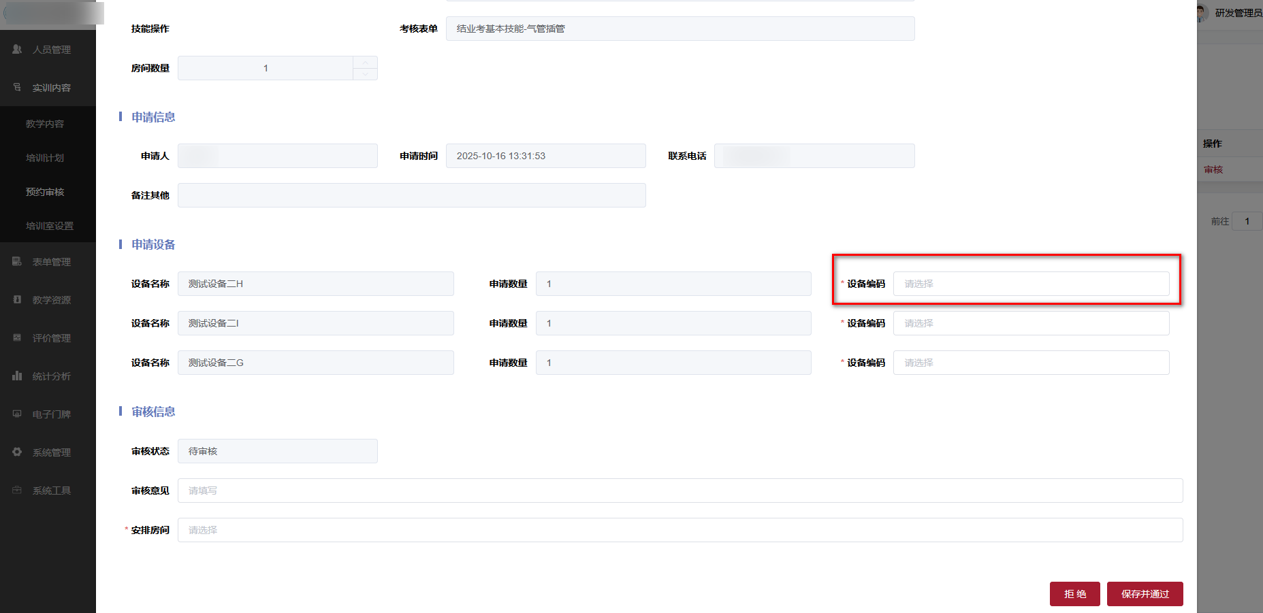Open the 教学资源 menu

(48, 300)
